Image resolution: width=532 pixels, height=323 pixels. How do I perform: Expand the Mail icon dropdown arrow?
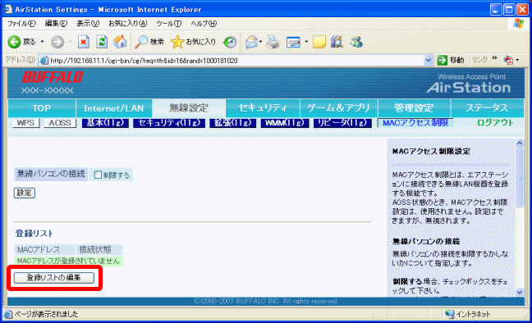260,42
